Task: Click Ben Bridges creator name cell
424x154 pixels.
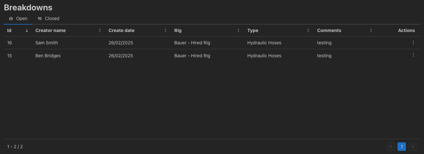Action: 48,56
